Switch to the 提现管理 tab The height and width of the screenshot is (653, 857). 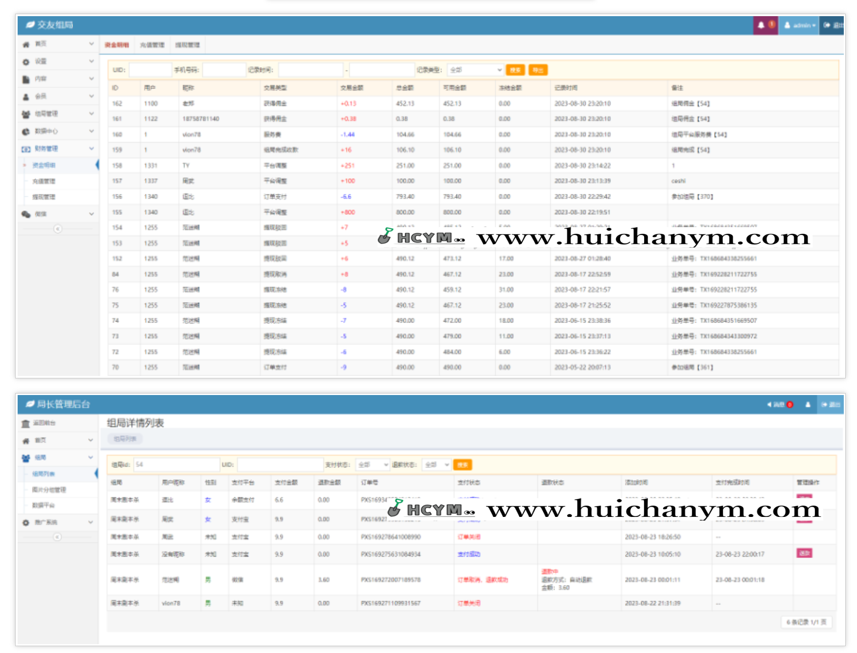coord(188,45)
